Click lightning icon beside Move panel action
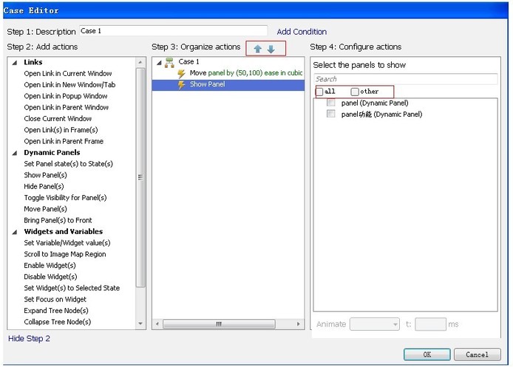This screenshot has height=367, width=513. (x=181, y=74)
